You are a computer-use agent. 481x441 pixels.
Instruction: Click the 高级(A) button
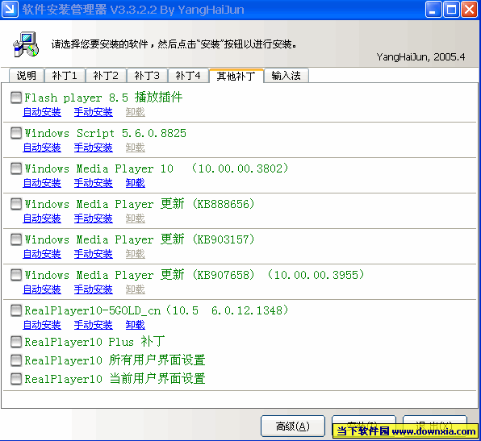point(293,426)
